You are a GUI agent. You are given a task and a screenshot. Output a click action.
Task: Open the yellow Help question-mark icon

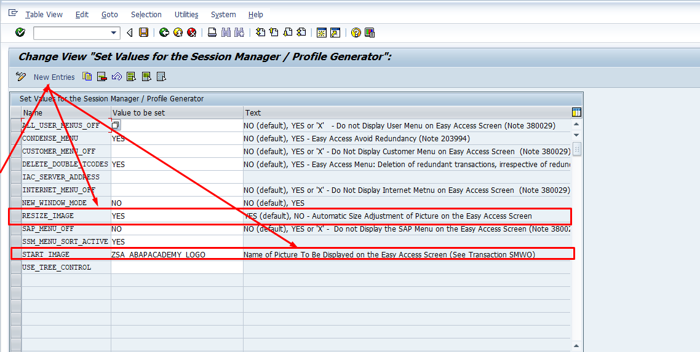[x=356, y=33]
